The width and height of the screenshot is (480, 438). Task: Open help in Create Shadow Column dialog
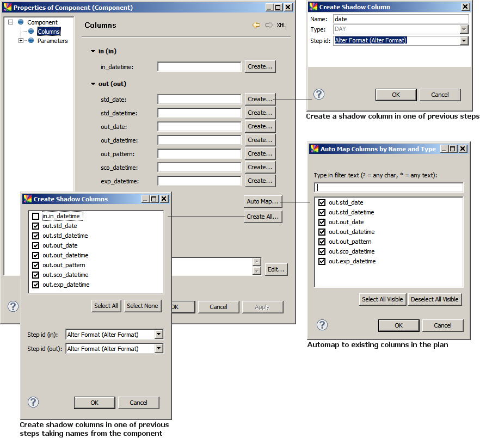[319, 94]
